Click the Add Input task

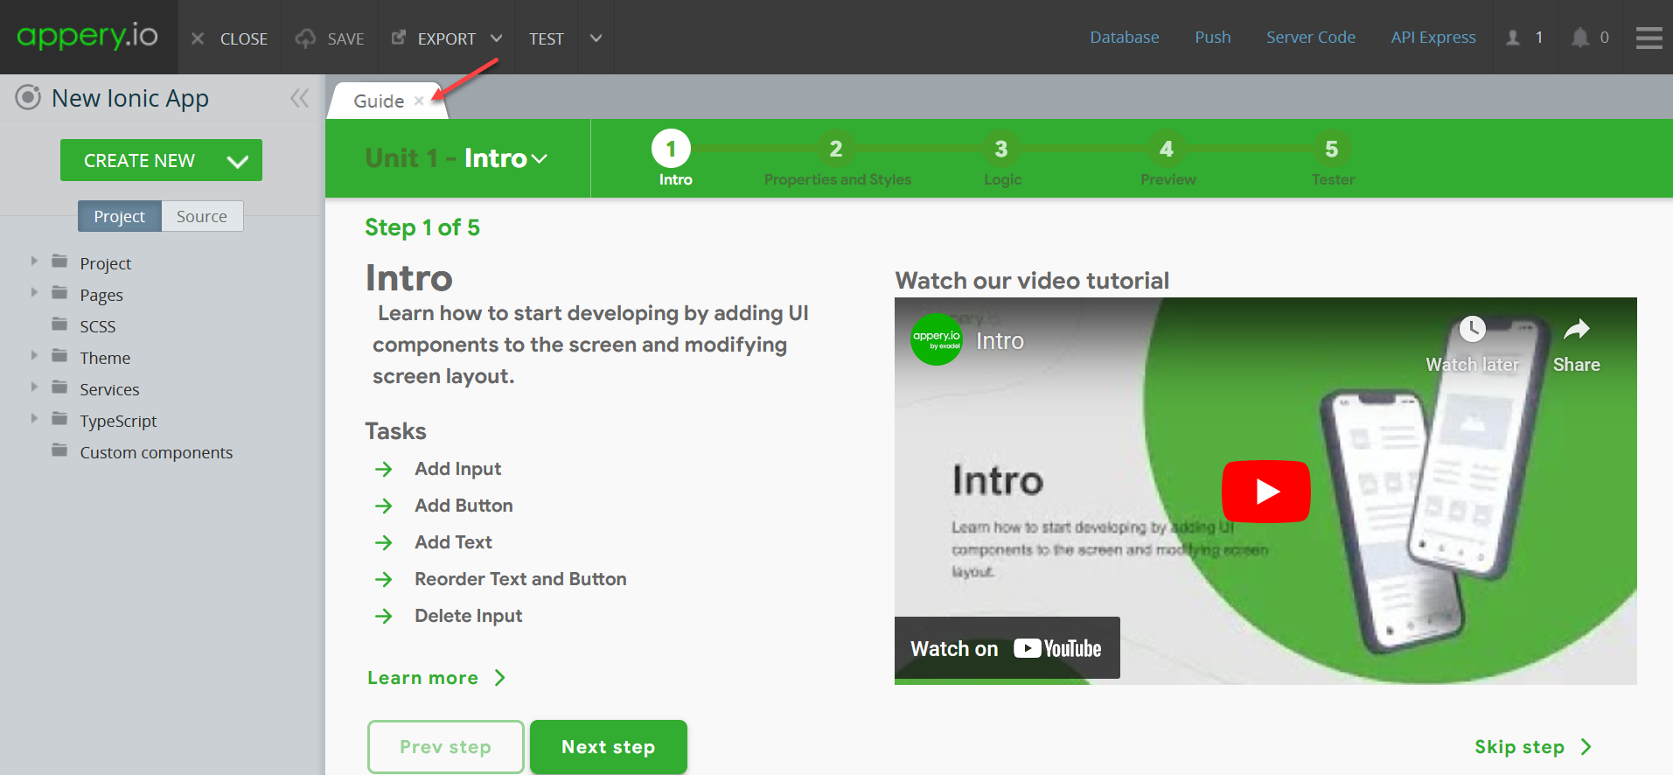[458, 469]
